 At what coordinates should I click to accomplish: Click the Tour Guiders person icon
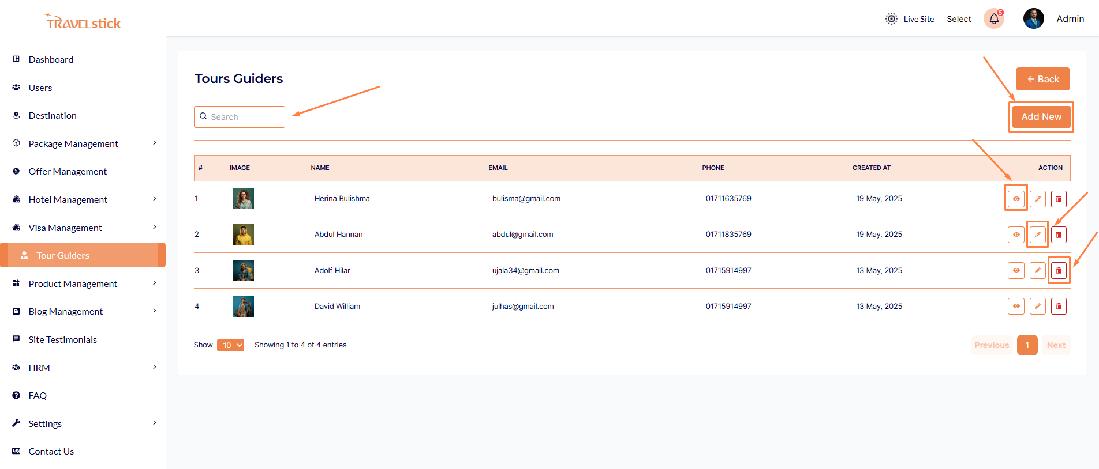24,255
